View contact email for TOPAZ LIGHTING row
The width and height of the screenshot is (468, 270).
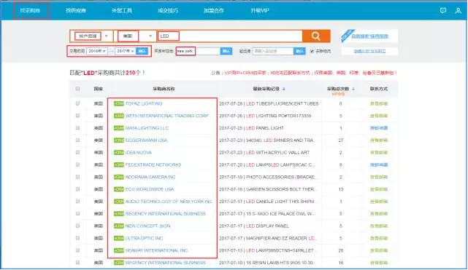(x=379, y=103)
